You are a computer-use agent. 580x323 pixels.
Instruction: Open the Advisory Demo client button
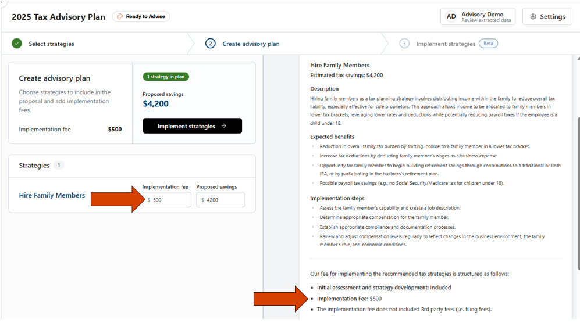point(478,17)
